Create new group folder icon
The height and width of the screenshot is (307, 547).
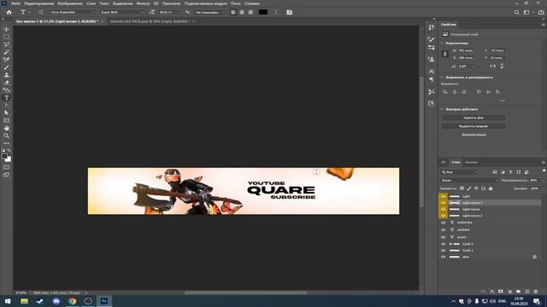[x=519, y=292]
